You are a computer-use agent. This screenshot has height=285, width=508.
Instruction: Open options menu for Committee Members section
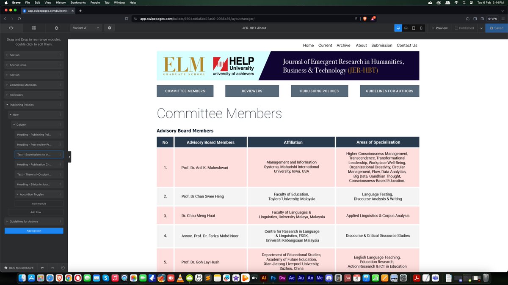click(x=60, y=85)
